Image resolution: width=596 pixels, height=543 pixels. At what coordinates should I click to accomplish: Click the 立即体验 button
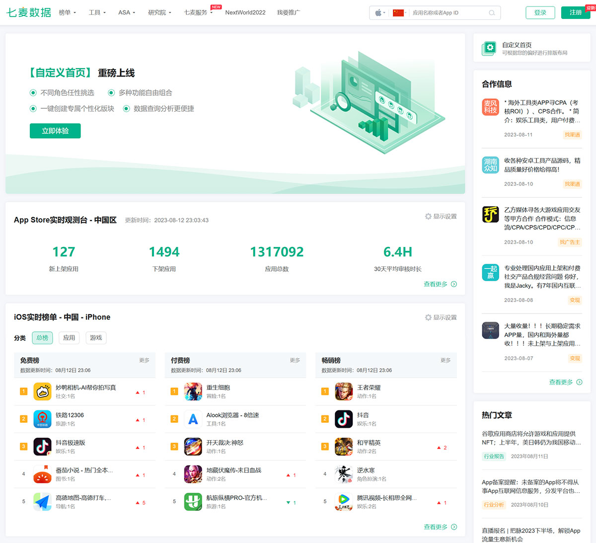coord(55,131)
